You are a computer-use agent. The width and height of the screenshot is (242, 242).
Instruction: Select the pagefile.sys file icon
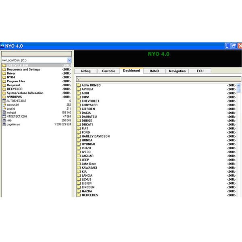point(4,124)
